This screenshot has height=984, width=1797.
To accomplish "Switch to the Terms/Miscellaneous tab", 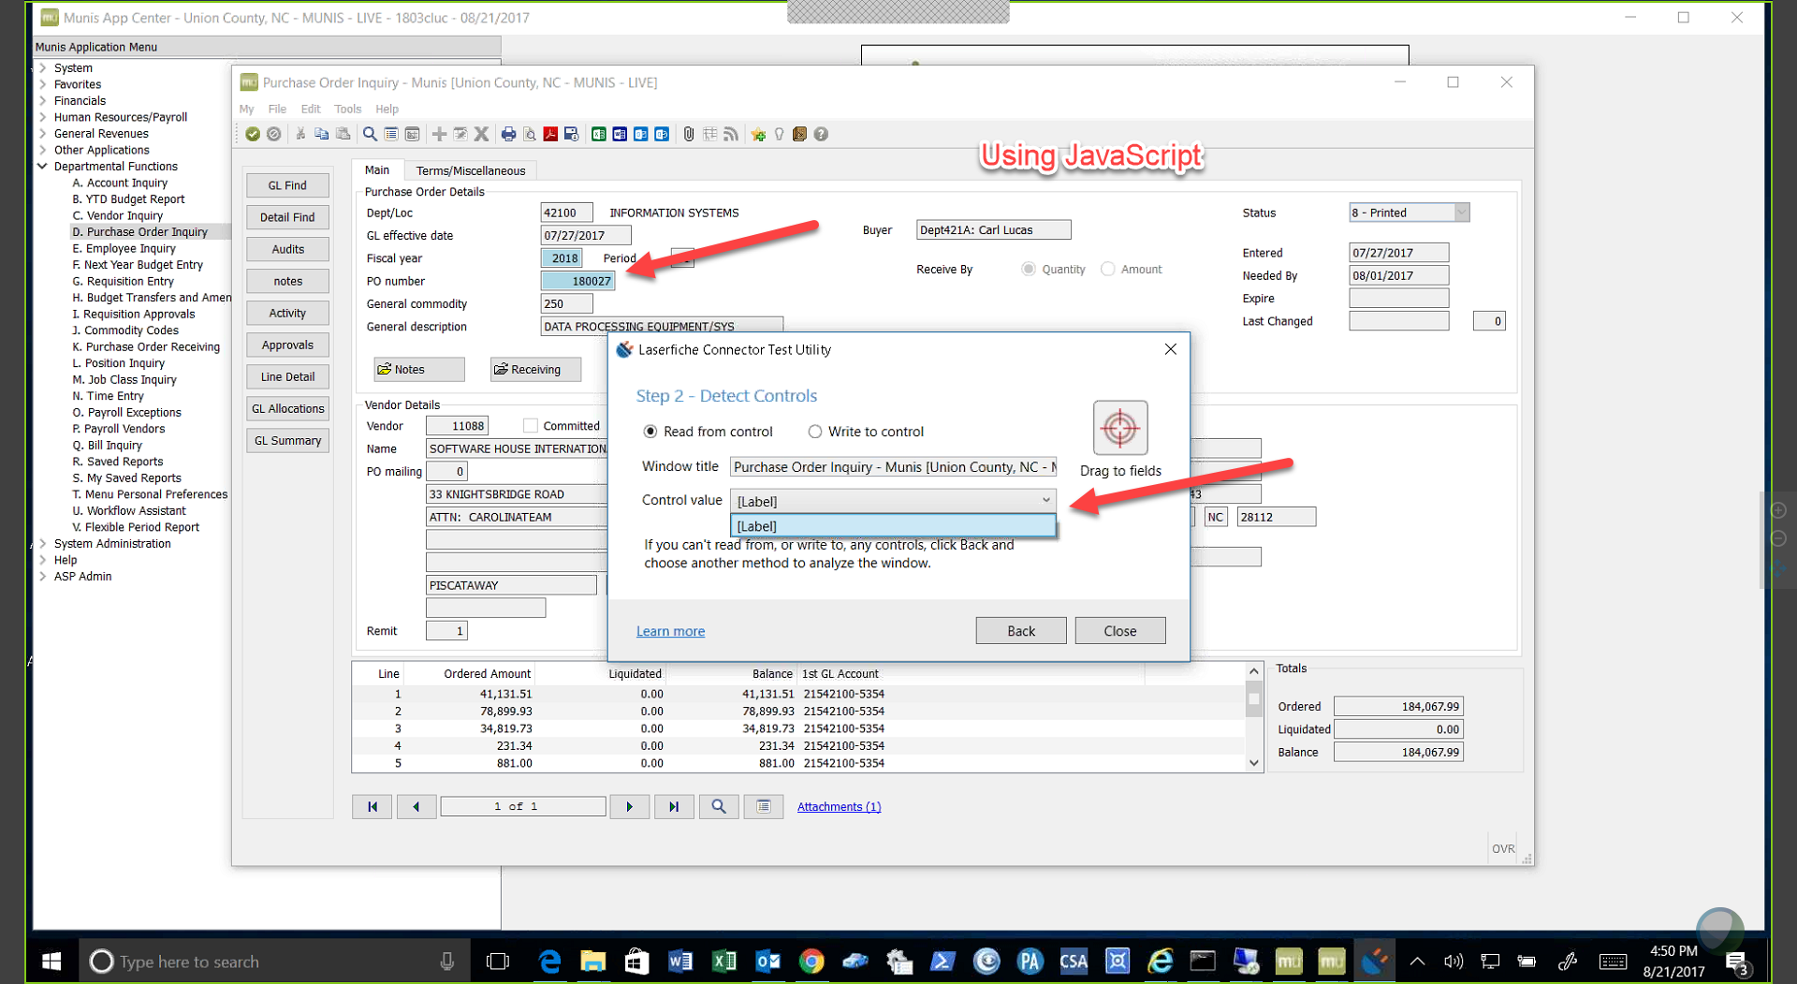I will [470, 170].
